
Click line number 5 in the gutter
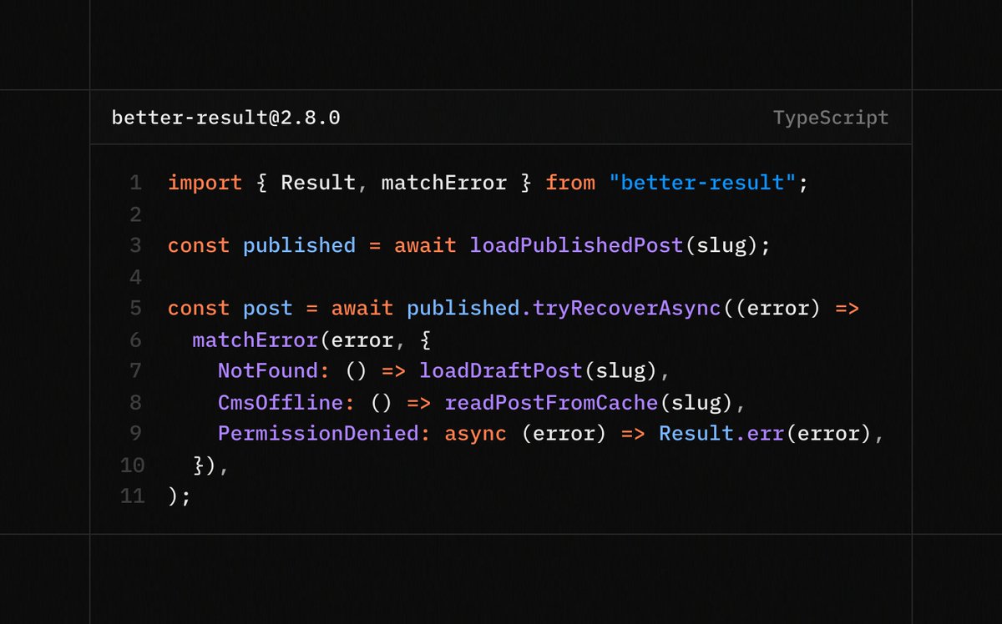coord(136,308)
